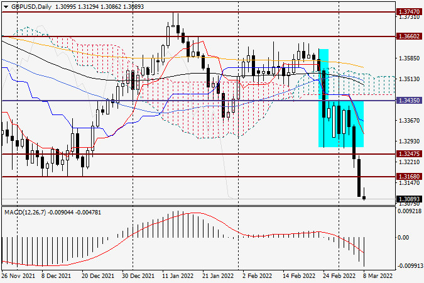This screenshot has height=283, width=424.
Task: Select the current price 1.30893 label
Action: (x=410, y=199)
